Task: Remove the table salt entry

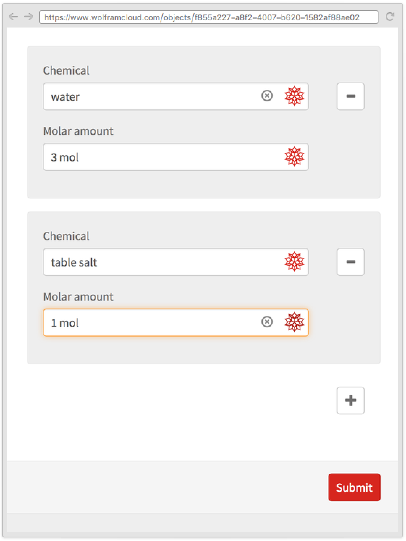Action: [350, 262]
